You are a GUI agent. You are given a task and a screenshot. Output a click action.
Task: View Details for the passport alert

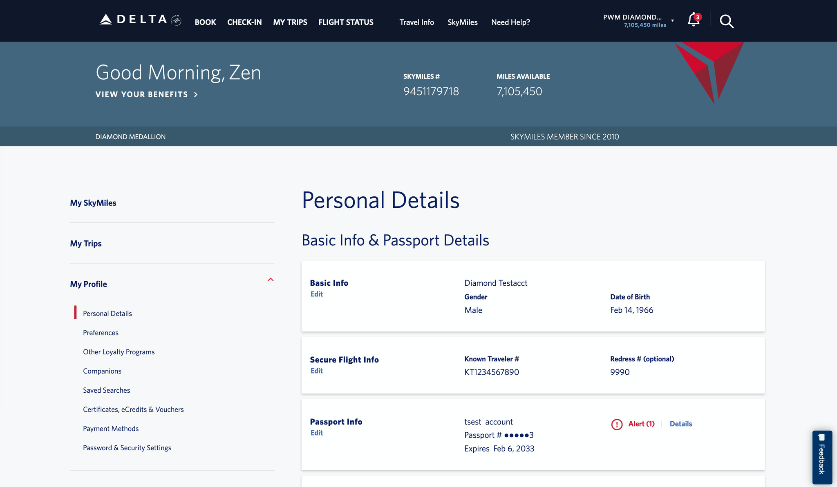(680, 424)
